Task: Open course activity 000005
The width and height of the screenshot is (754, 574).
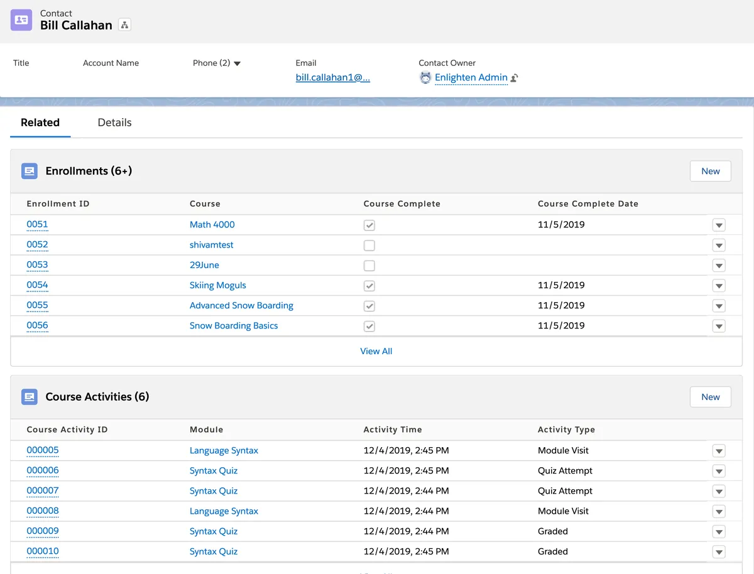Action: 43,450
